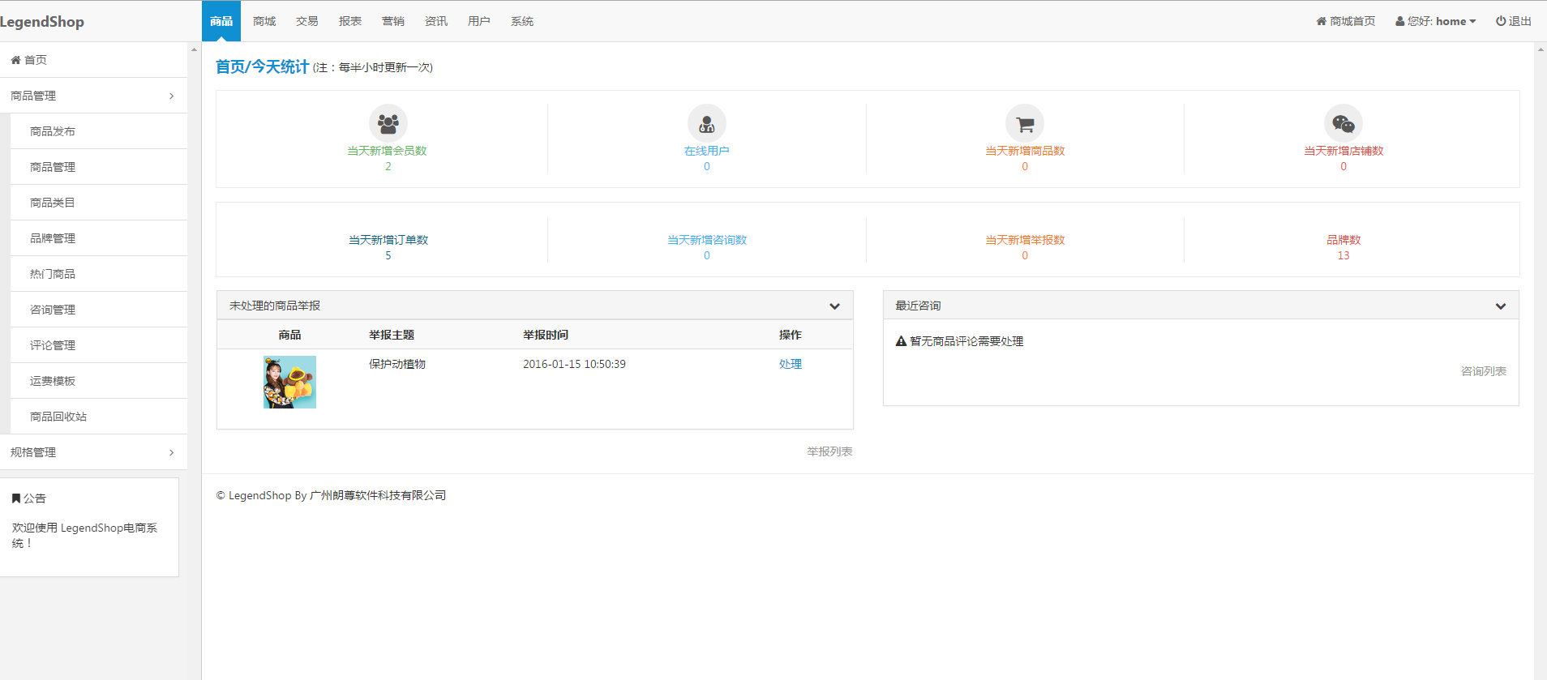Image resolution: width=1547 pixels, height=680 pixels.
Task: Click the 品牌数 label
Action: click(x=1343, y=240)
